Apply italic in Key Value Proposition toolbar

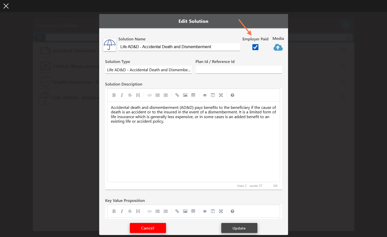(122, 211)
